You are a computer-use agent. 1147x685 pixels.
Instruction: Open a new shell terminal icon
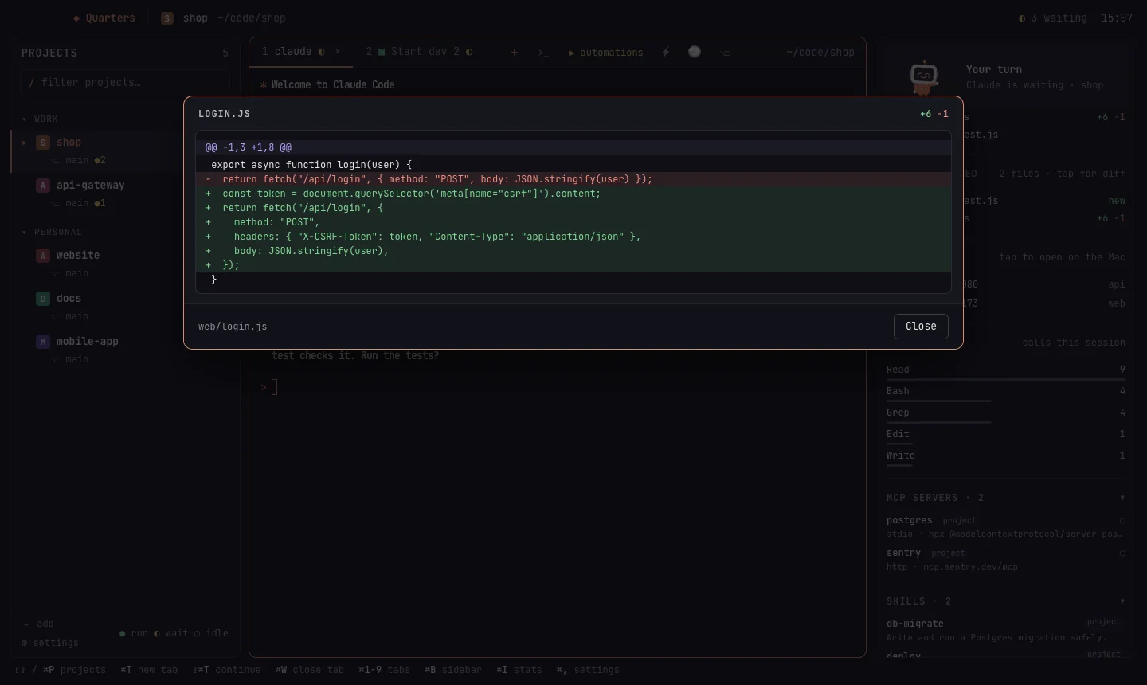coord(543,53)
